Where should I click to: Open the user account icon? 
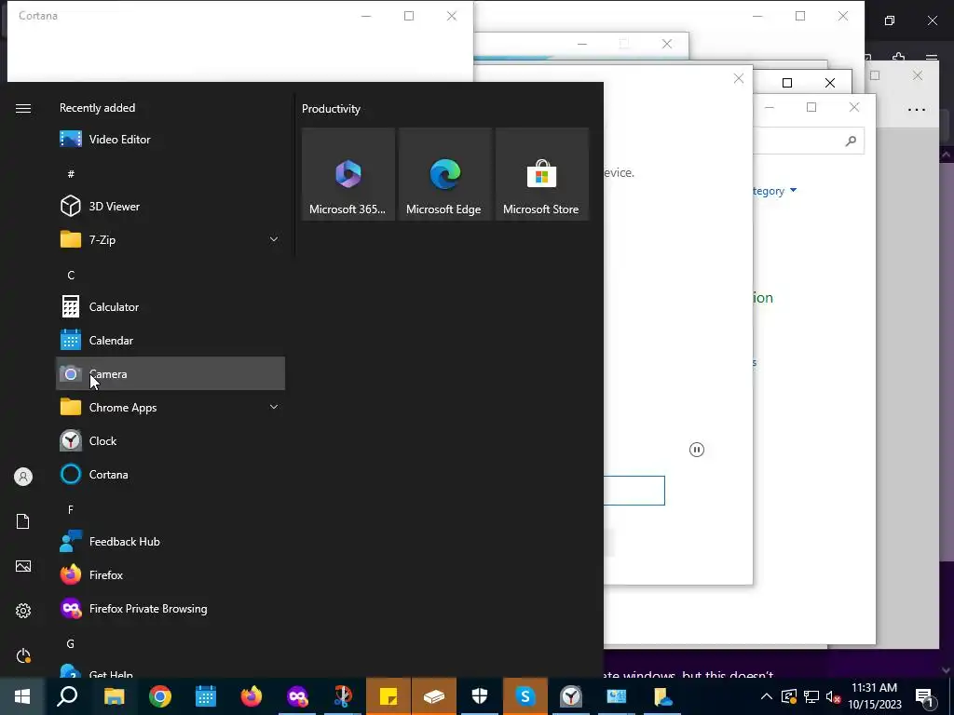[x=23, y=477]
